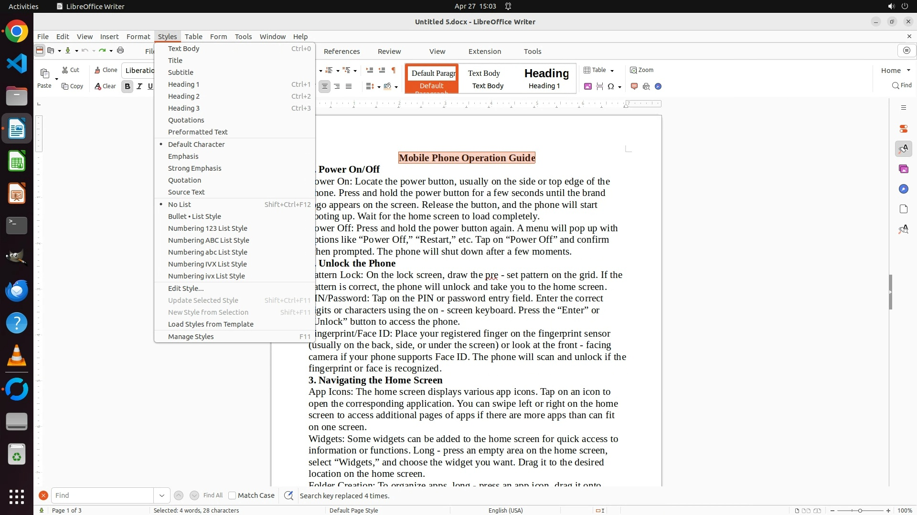Click the Insert Comment icon
Viewport: 917px width, 515px height.
point(634,86)
